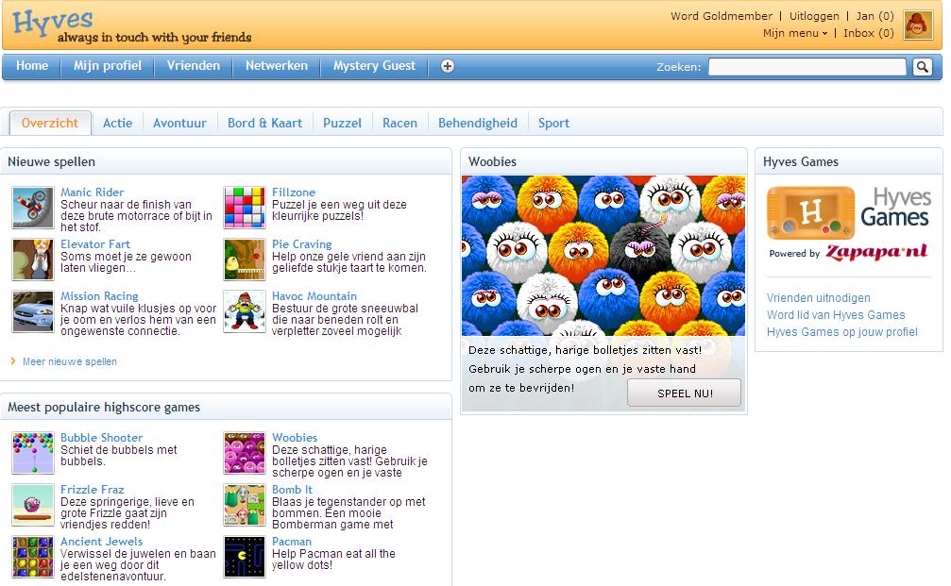951x586 pixels.
Task: Open the Ancient Jewels title link
Action: [x=101, y=542]
